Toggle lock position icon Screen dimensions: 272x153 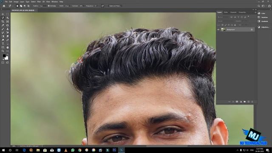(229, 25)
